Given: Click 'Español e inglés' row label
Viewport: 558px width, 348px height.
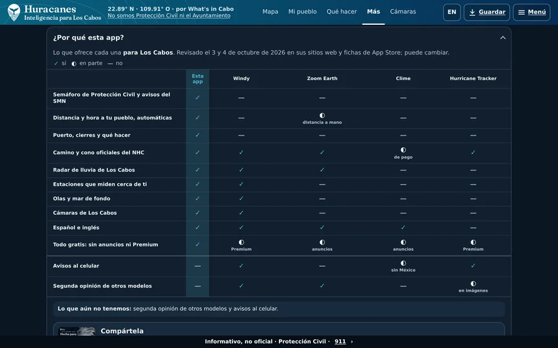Looking at the screenshot, I should [x=76, y=227].
